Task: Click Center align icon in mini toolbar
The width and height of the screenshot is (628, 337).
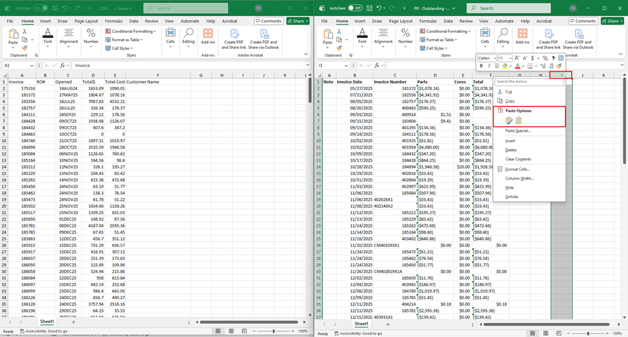Action: point(497,66)
